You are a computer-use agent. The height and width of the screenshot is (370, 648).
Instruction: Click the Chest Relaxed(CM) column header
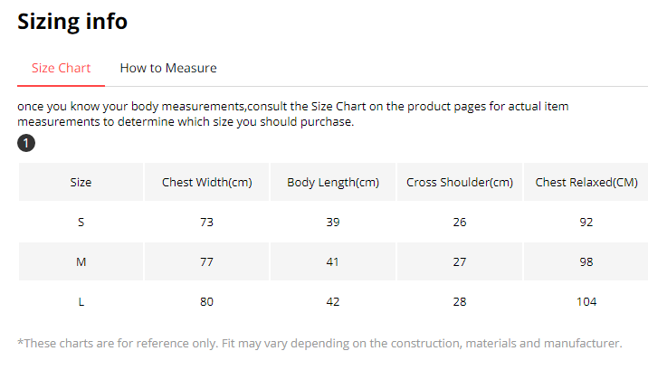586,183
